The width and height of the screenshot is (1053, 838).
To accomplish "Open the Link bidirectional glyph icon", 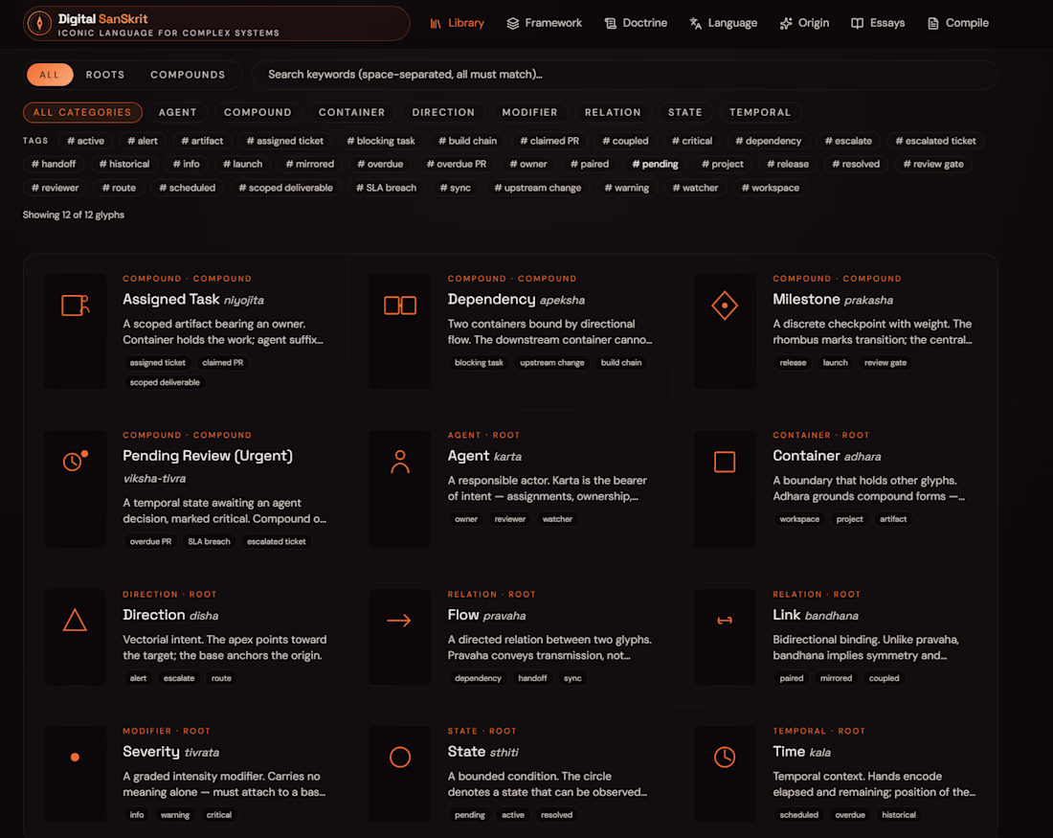I will pyautogui.click(x=725, y=621).
